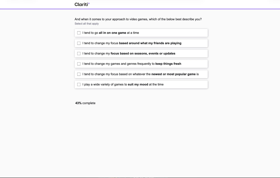Click the purple asterisk in Clariti logo
The height and width of the screenshot is (178, 280).
(x=89, y=3)
